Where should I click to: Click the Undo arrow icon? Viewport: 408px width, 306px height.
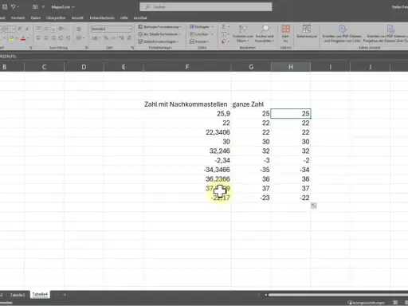pyautogui.click(x=13, y=7)
